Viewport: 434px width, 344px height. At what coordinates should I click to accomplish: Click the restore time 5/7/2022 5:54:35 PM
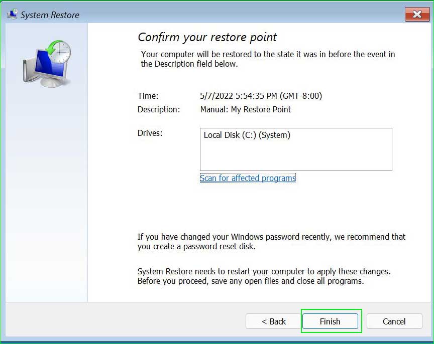click(x=261, y=96)
